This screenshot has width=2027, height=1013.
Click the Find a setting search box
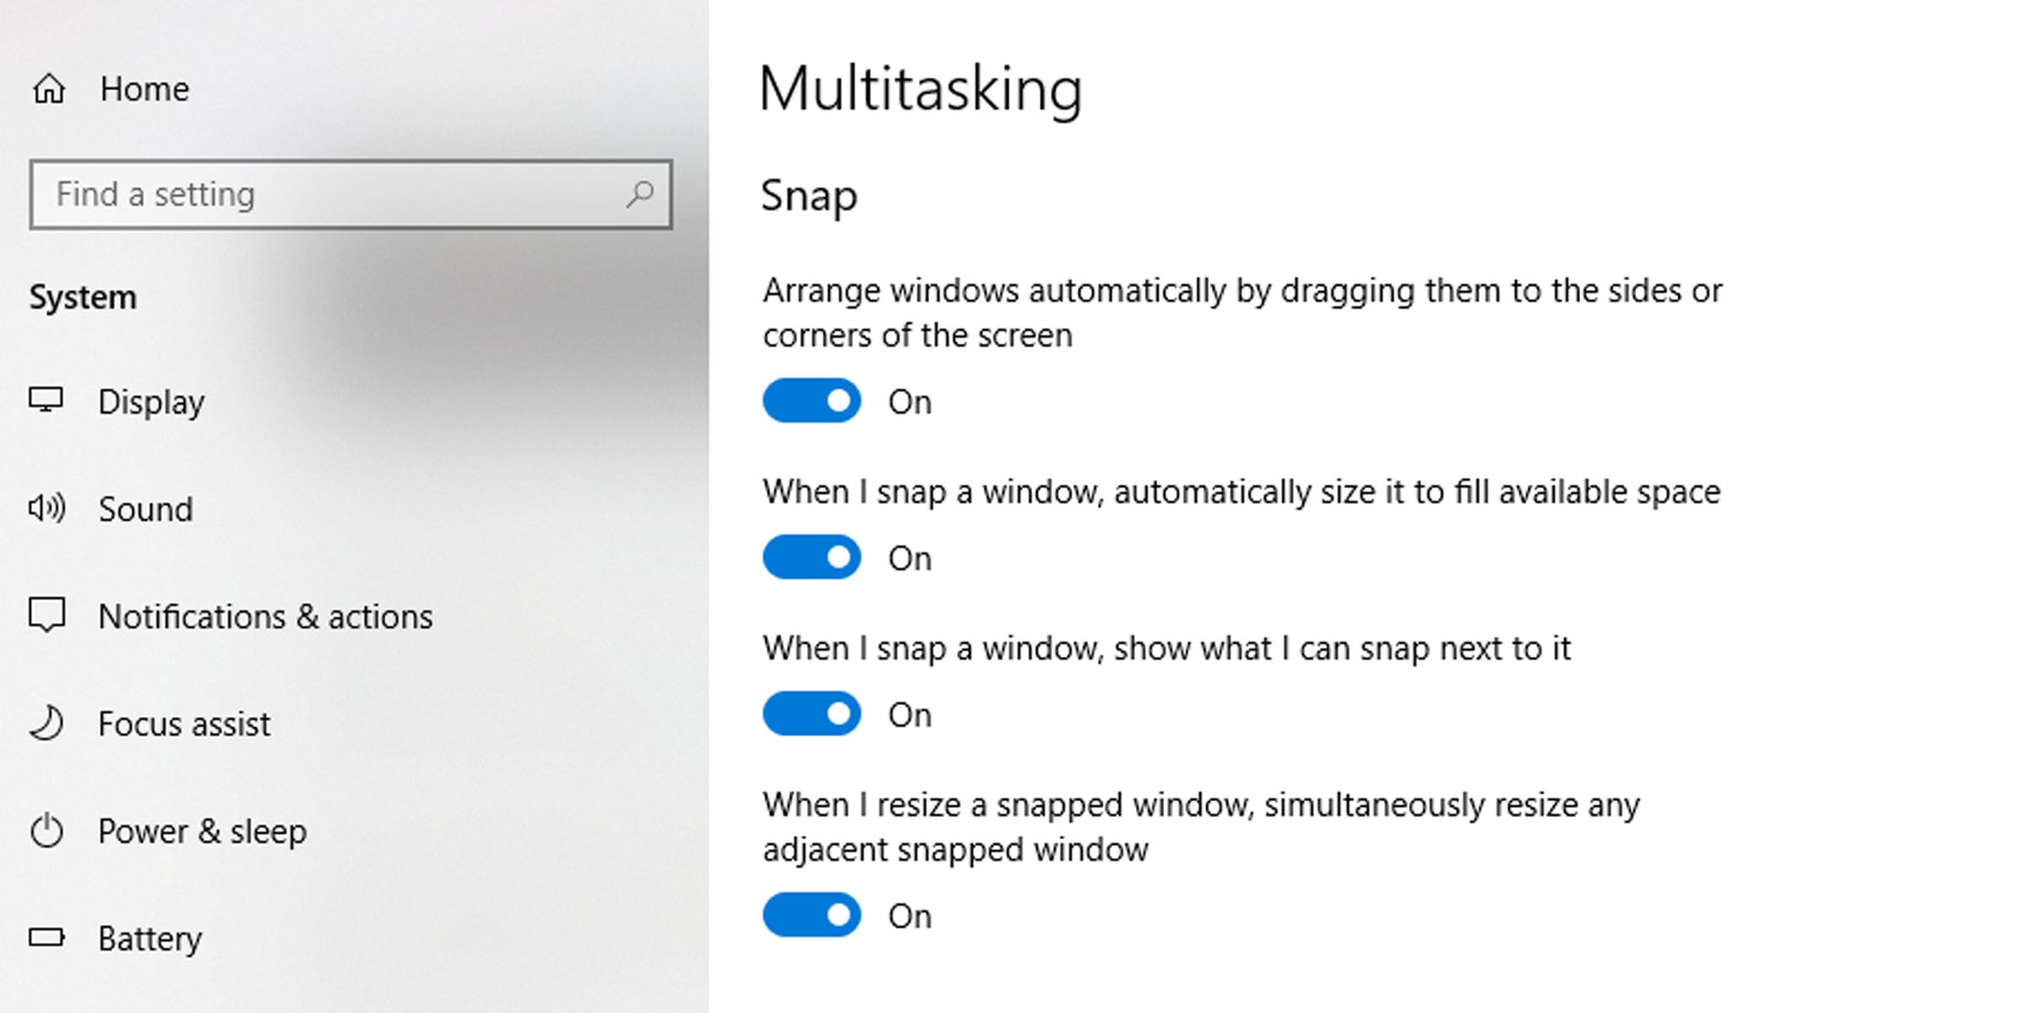338,194
